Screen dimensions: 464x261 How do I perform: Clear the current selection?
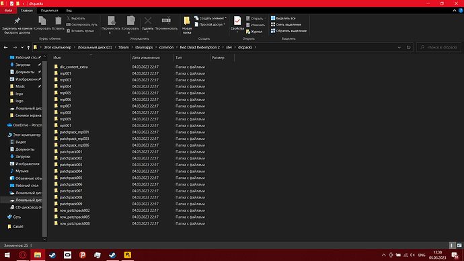[286, 25]
